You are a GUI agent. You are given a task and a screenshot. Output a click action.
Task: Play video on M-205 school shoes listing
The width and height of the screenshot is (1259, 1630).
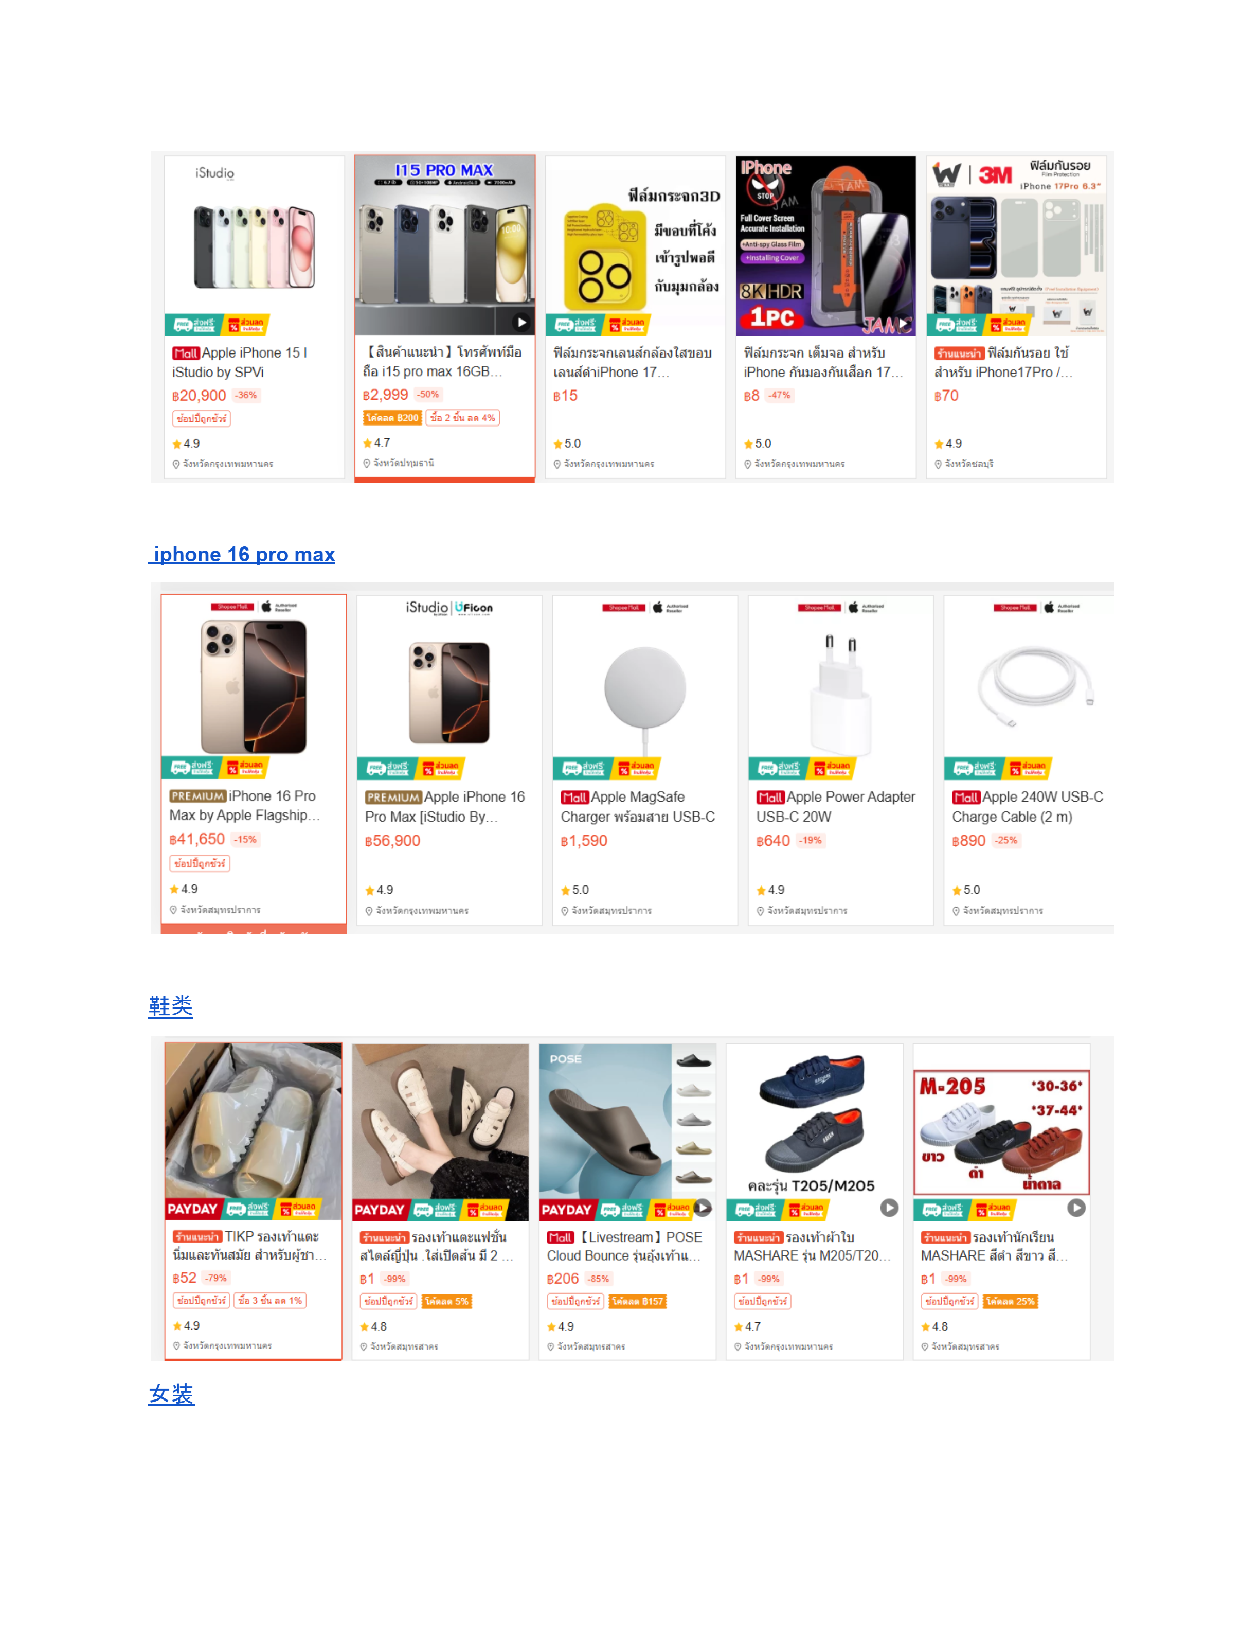(1076, 1208)
